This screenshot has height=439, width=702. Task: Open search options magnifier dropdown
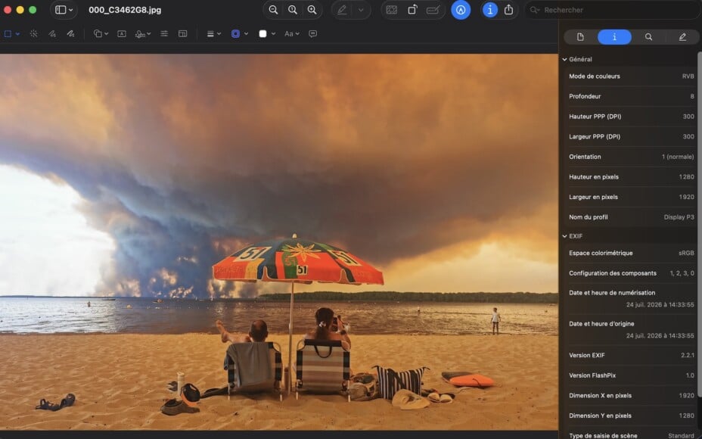pyautogui.click(x=535, y=10)
